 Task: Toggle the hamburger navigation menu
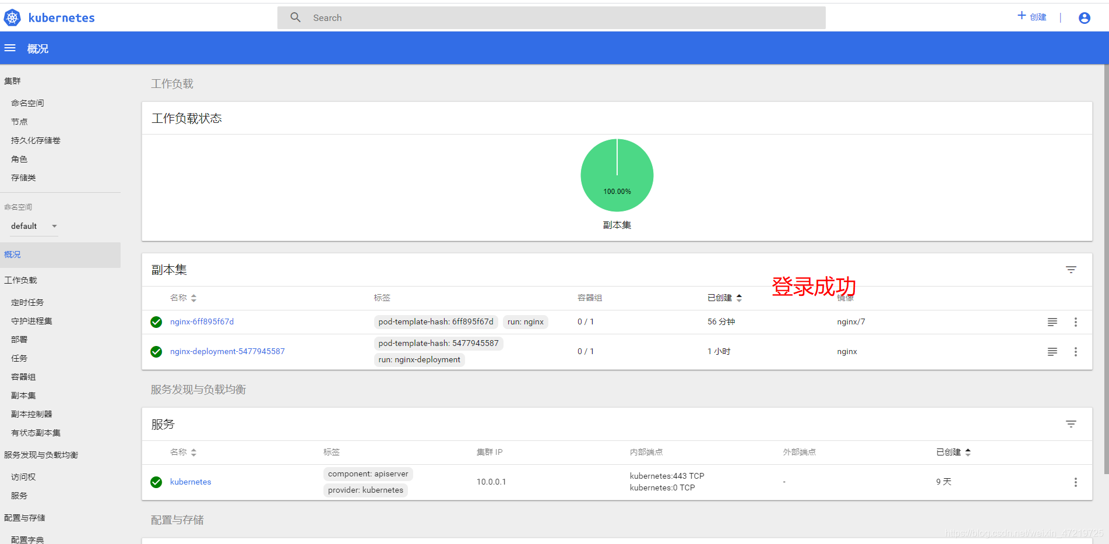coord(10,48)
